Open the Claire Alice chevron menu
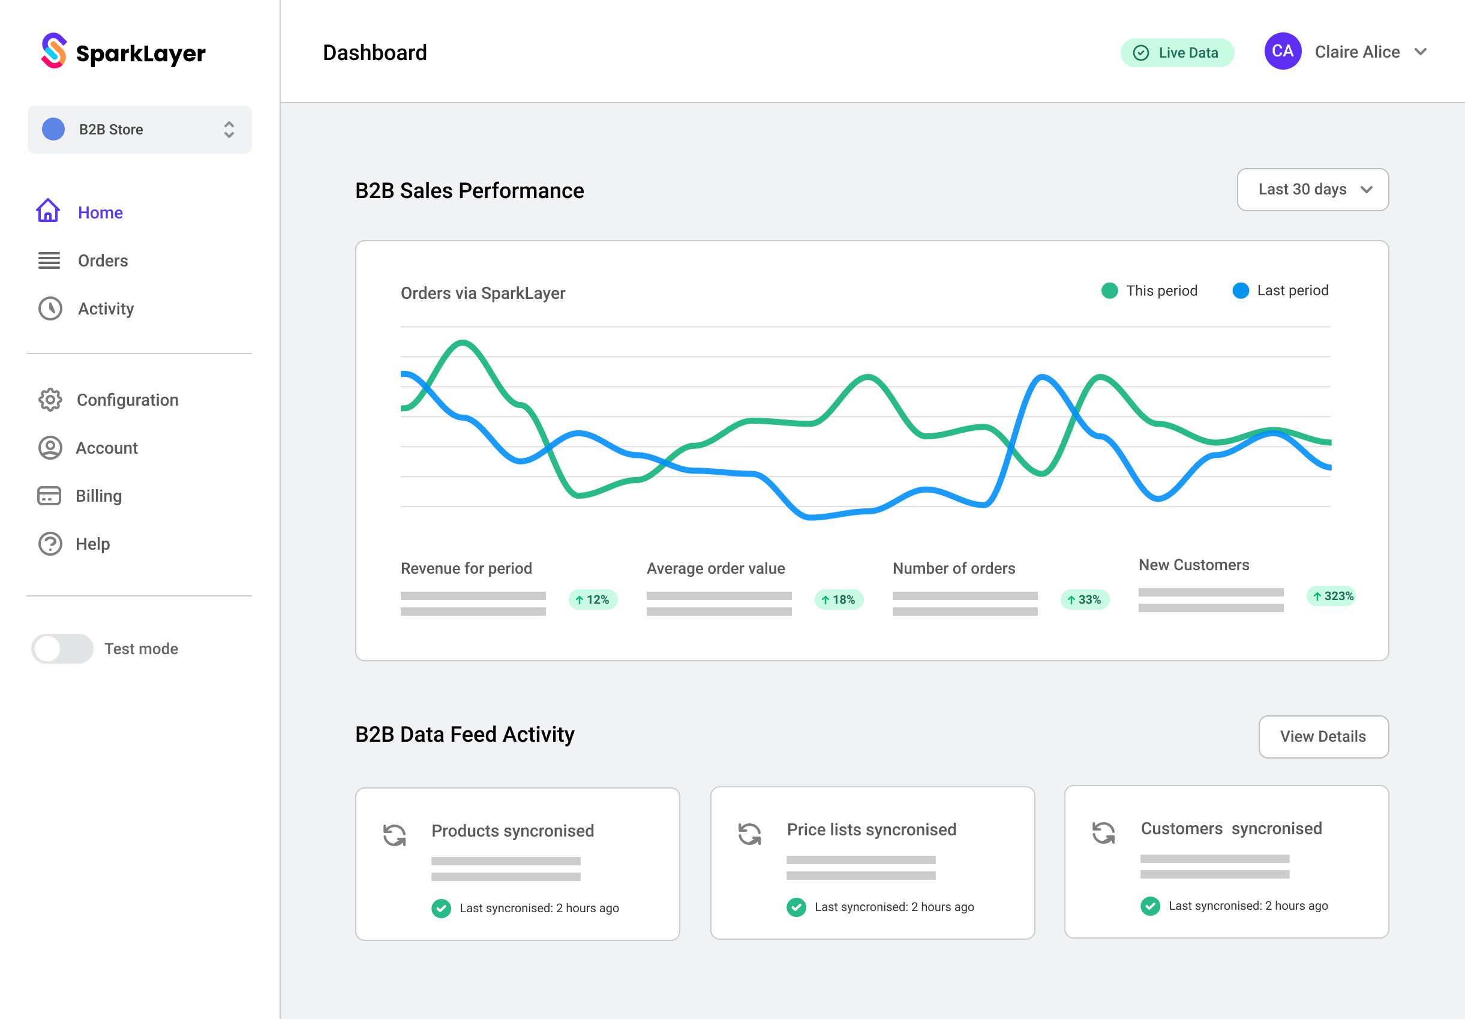This screenshot has width=1465, height=1019. click(1421, 52)
